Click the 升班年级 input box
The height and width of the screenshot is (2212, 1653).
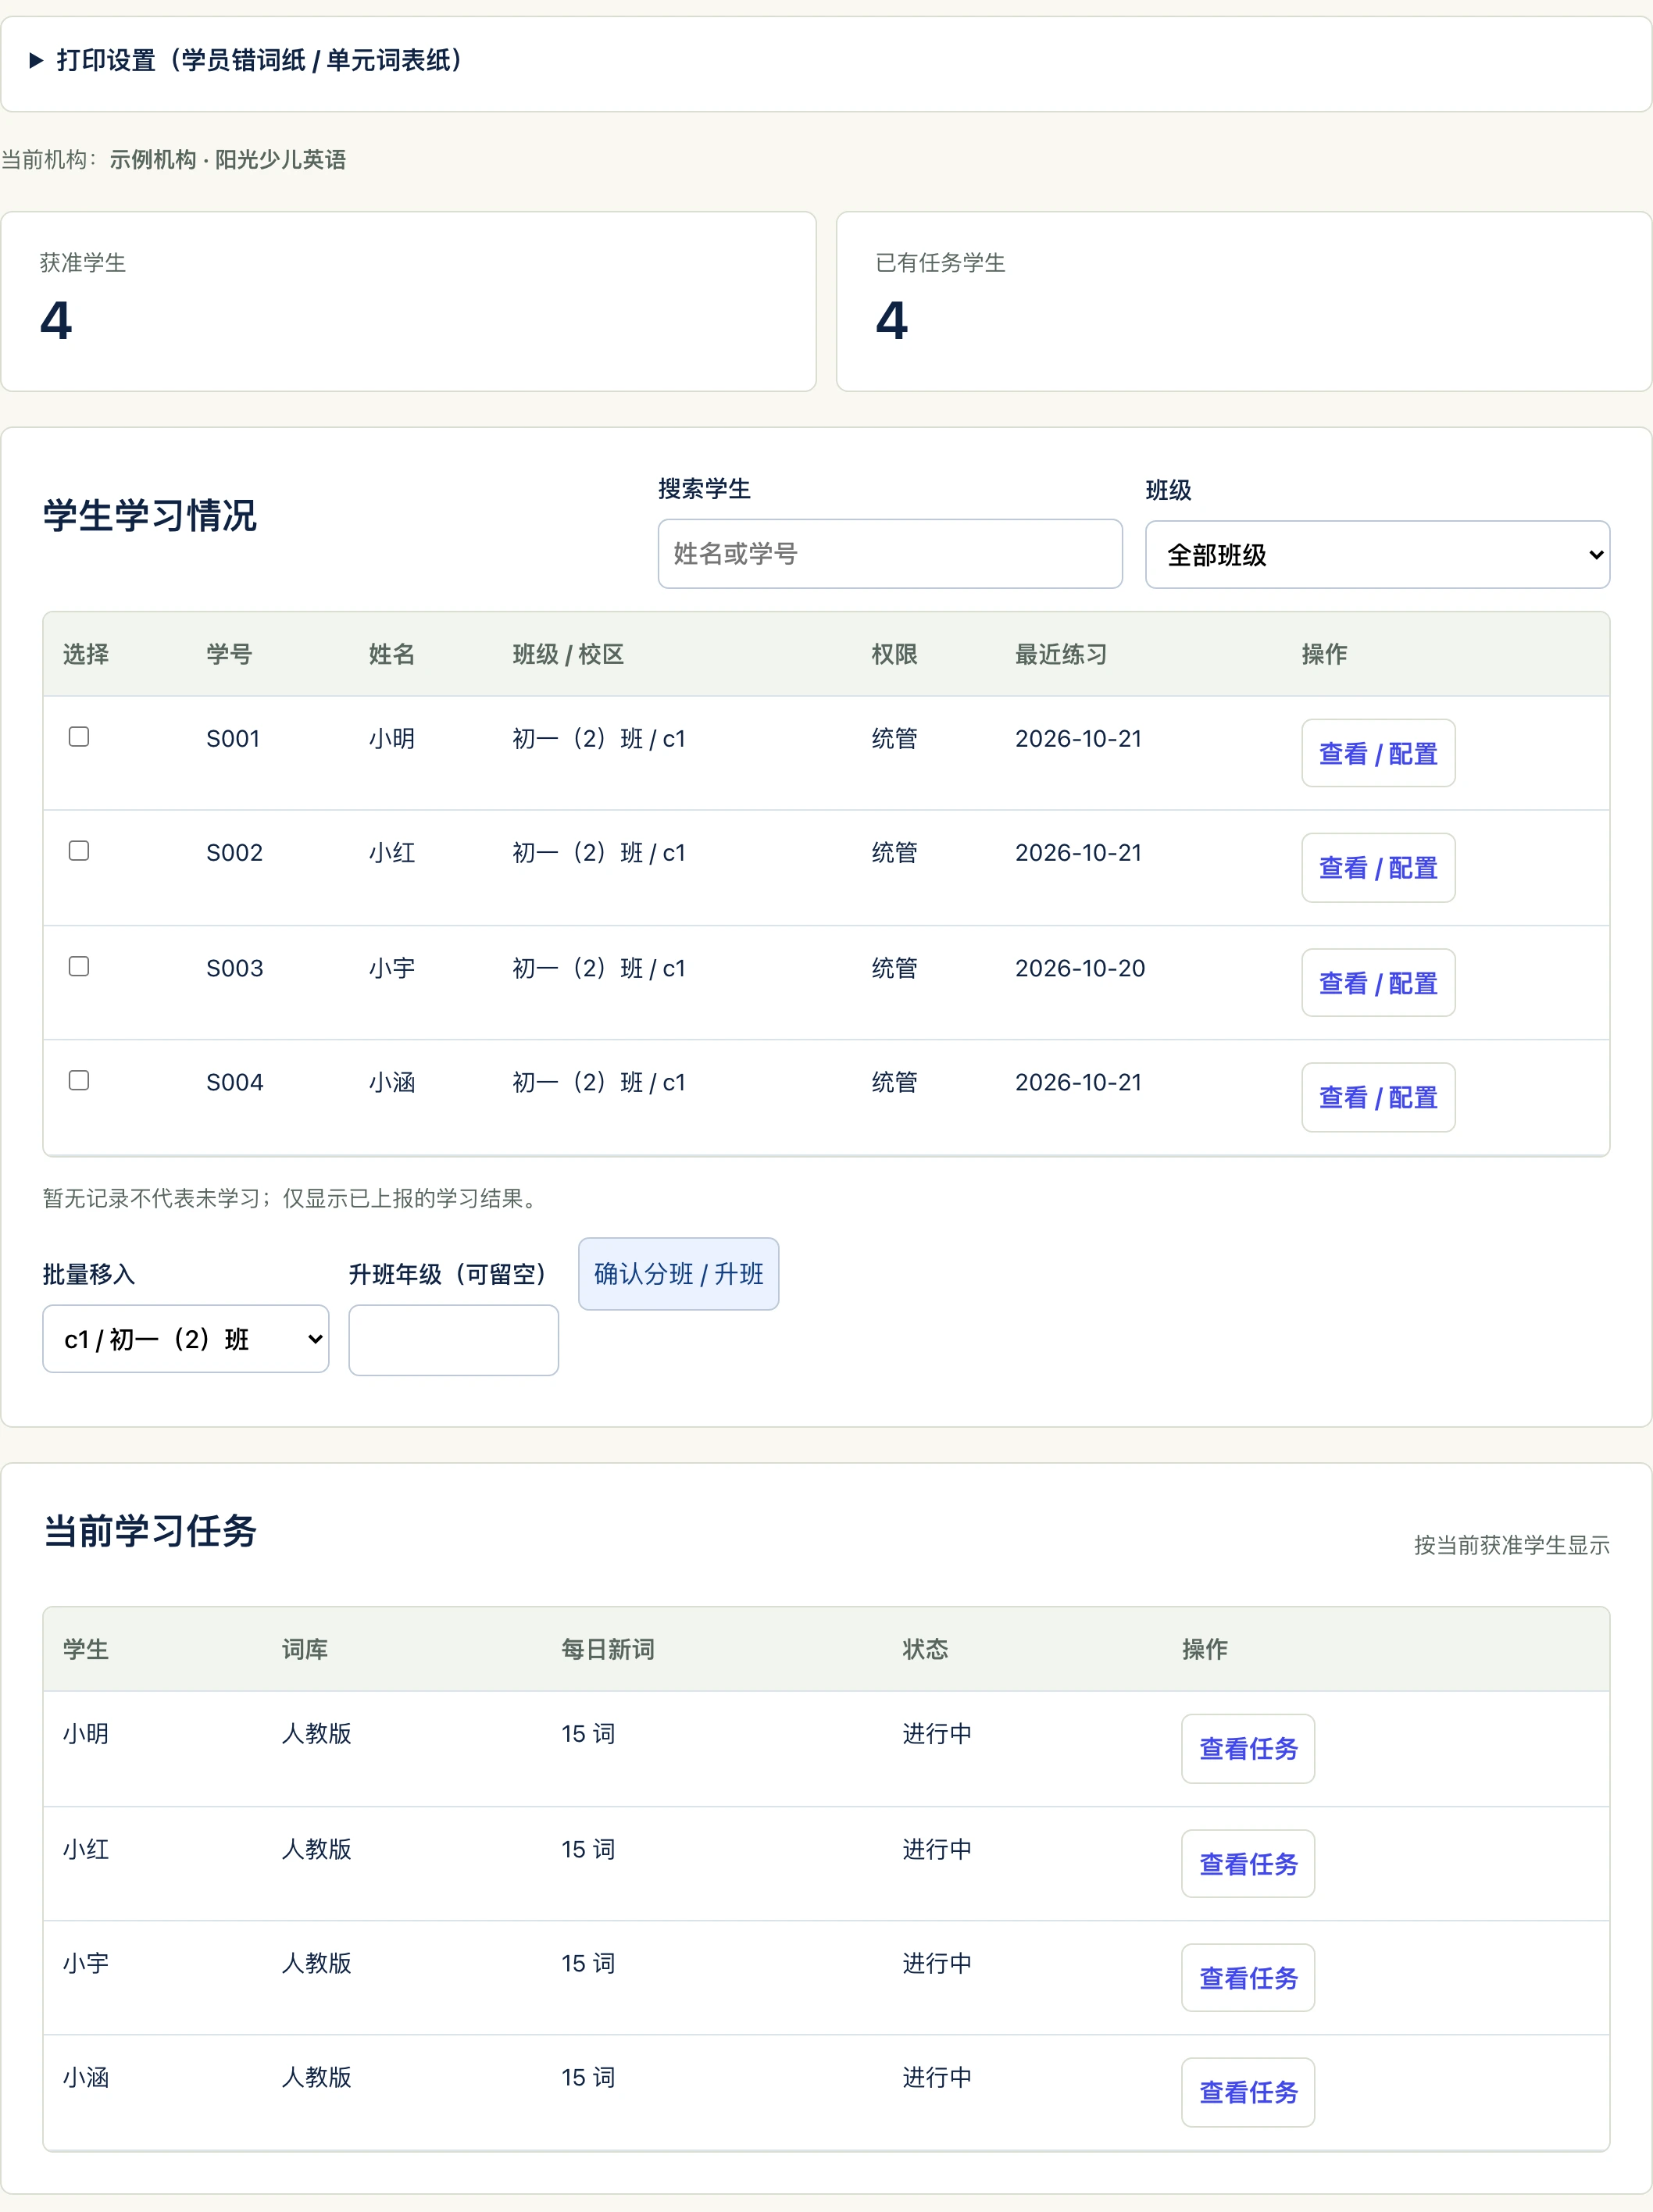click(453, 1340)
